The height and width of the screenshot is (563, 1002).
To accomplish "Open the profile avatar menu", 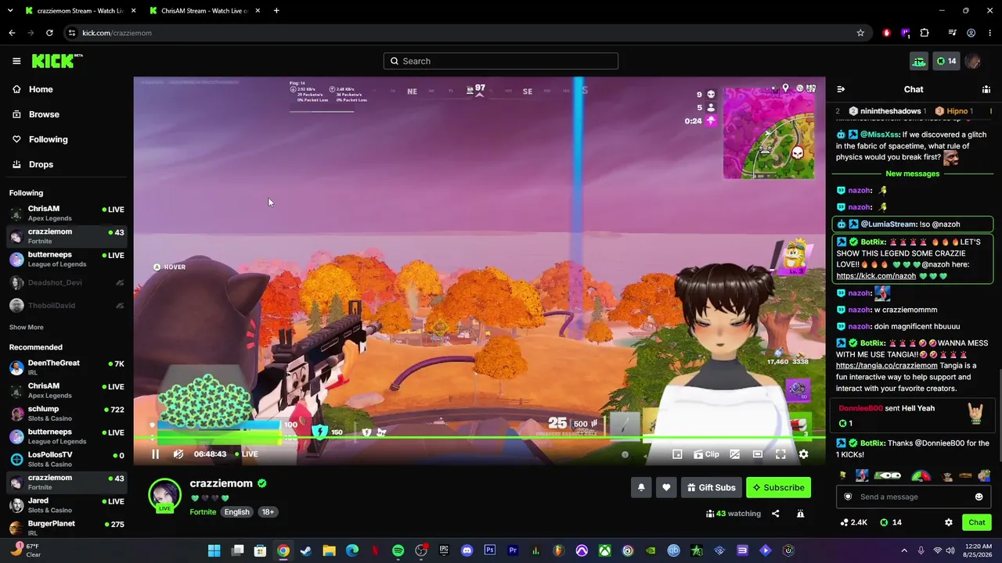I will (x=973, y=61).
